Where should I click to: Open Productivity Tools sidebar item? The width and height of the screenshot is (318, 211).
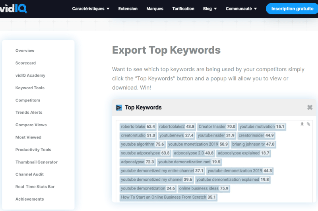point(33,150)
